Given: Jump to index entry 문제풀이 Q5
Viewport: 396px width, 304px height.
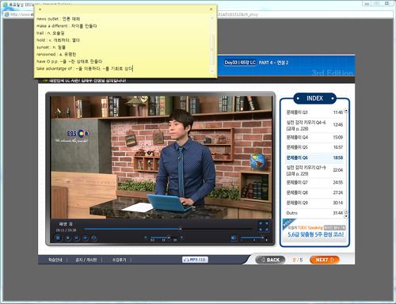Looking at the screenshot, I should click(314, 147).
